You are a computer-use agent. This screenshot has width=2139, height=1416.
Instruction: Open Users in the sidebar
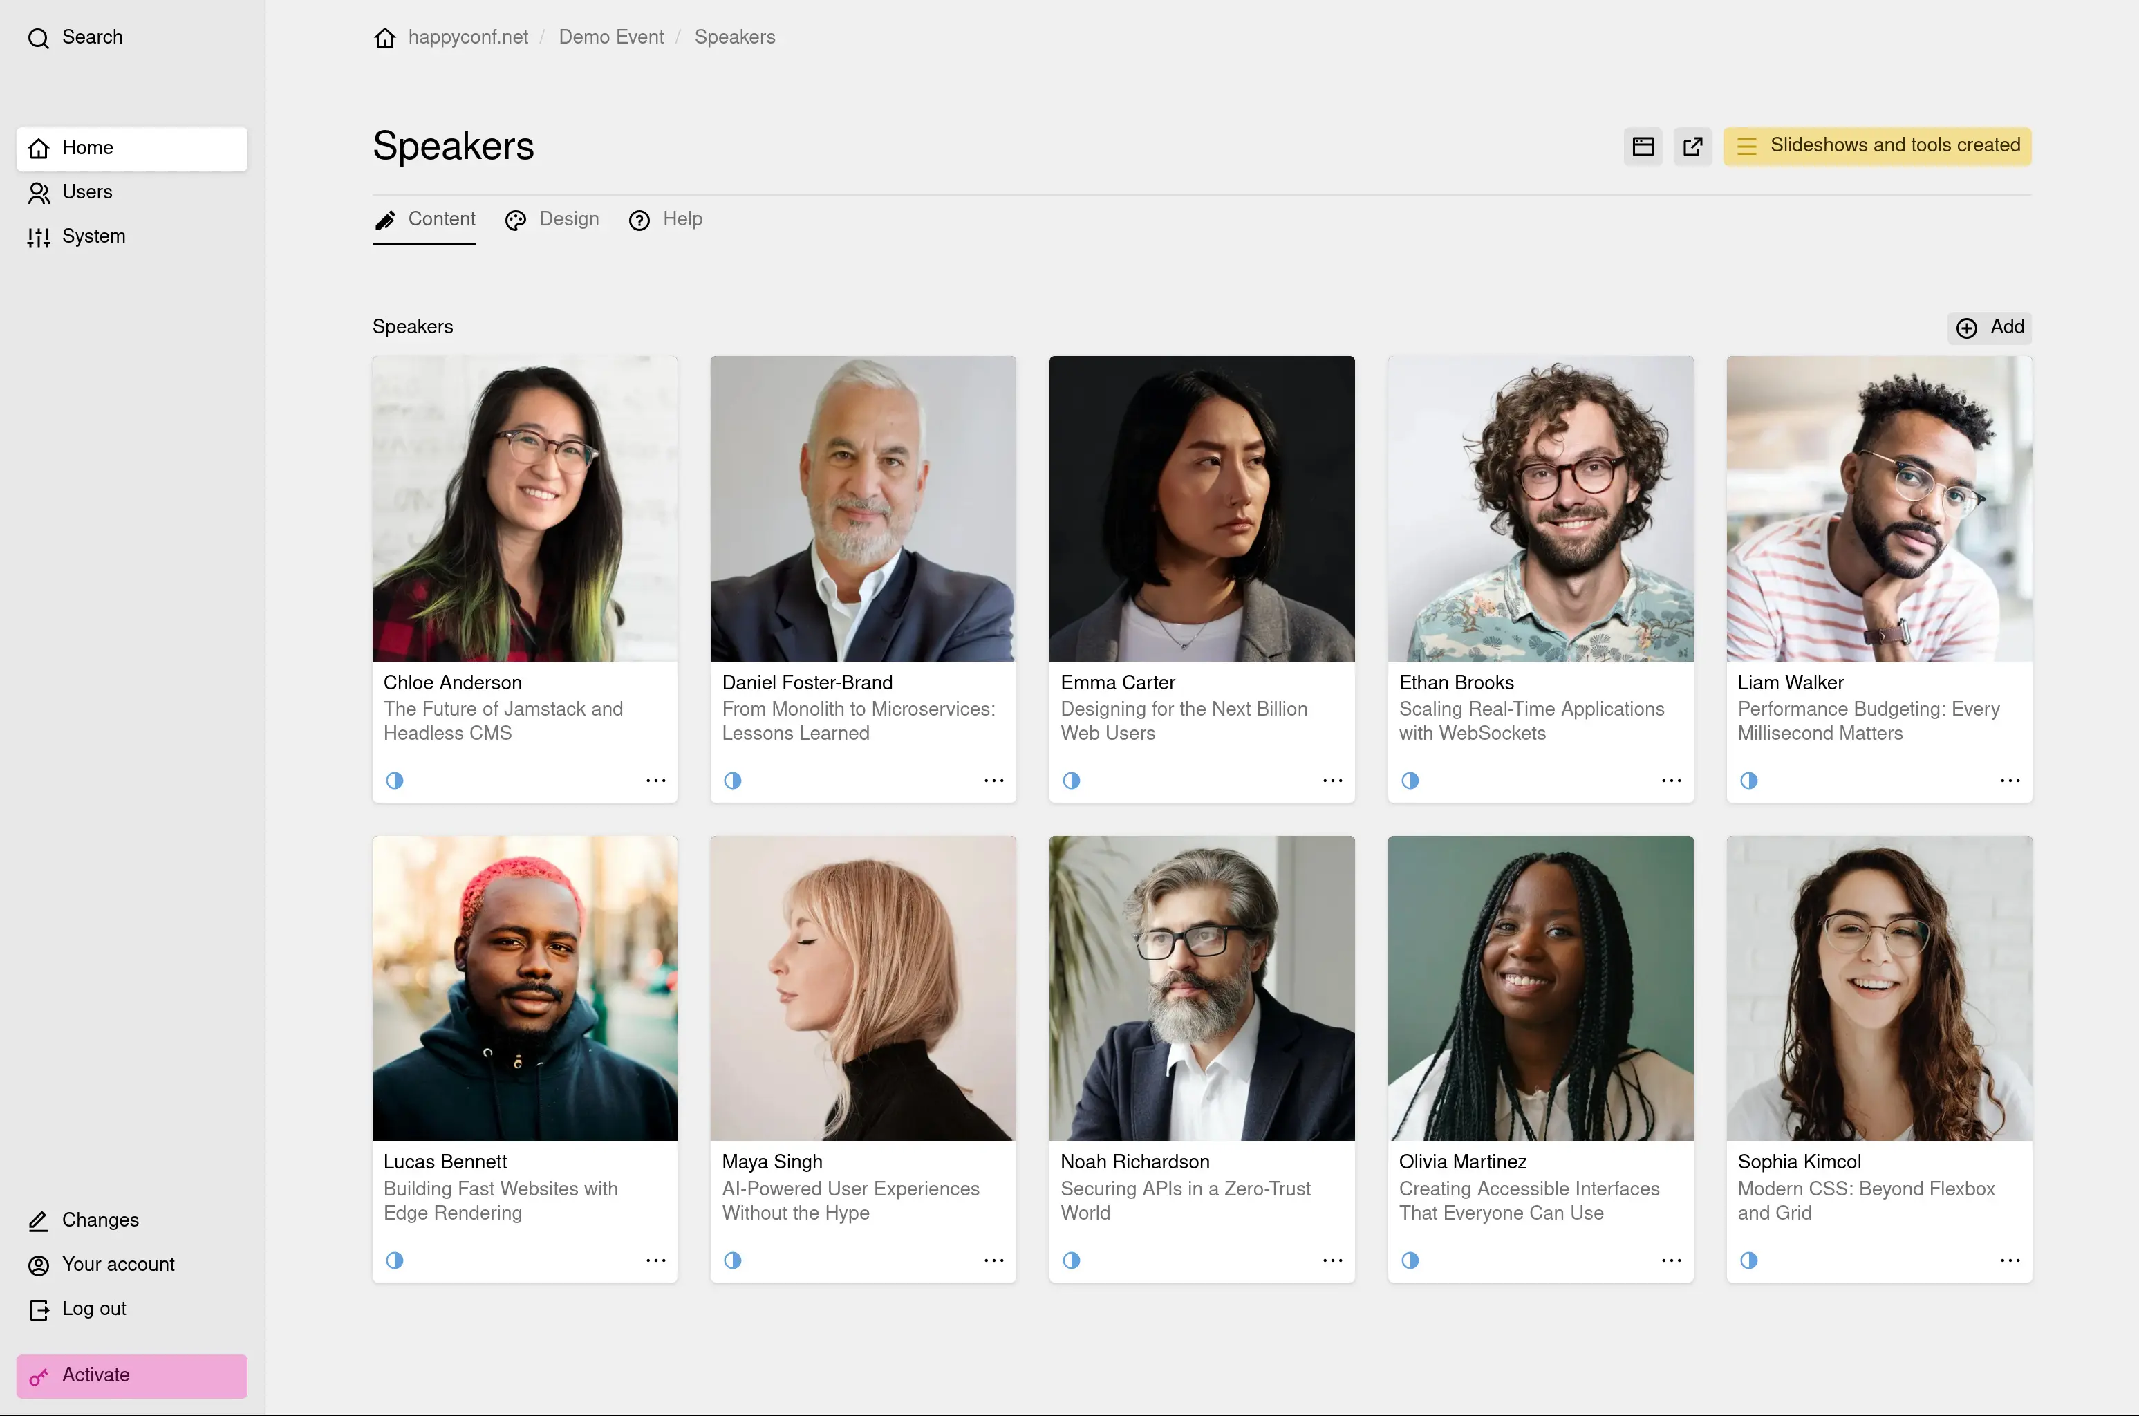tap(132, 192)
